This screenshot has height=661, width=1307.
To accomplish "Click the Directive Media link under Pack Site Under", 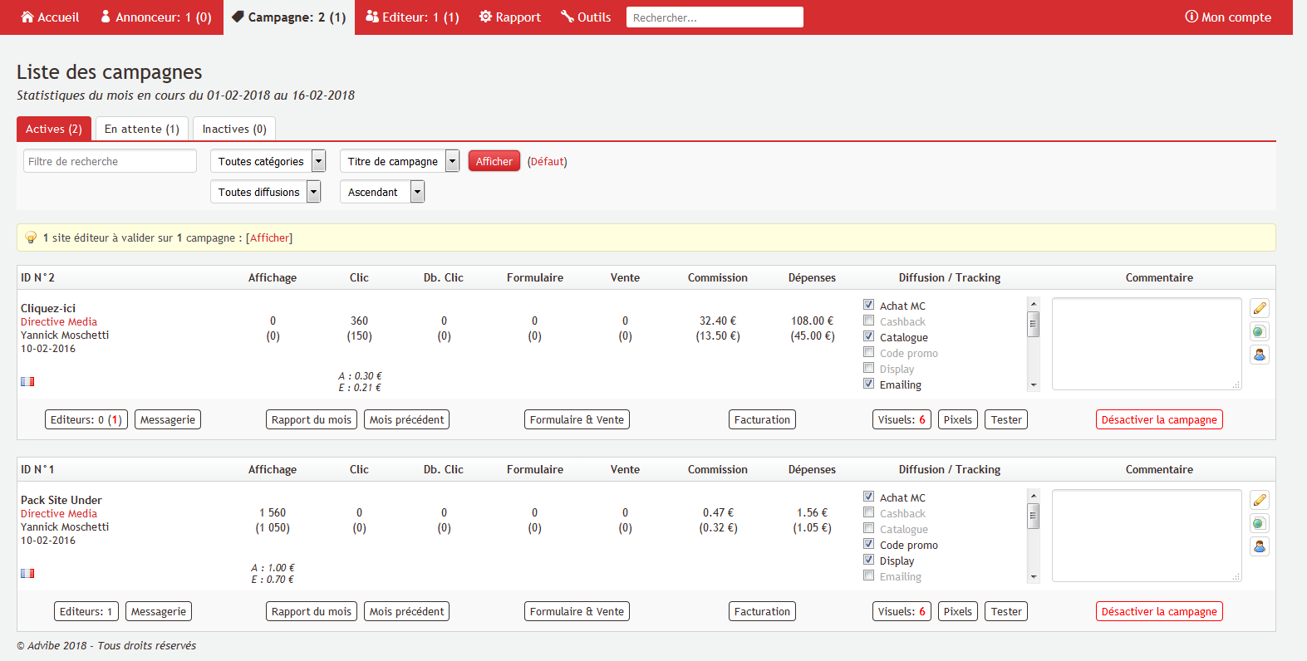I will pyautogui.click(x=59, y=514).
